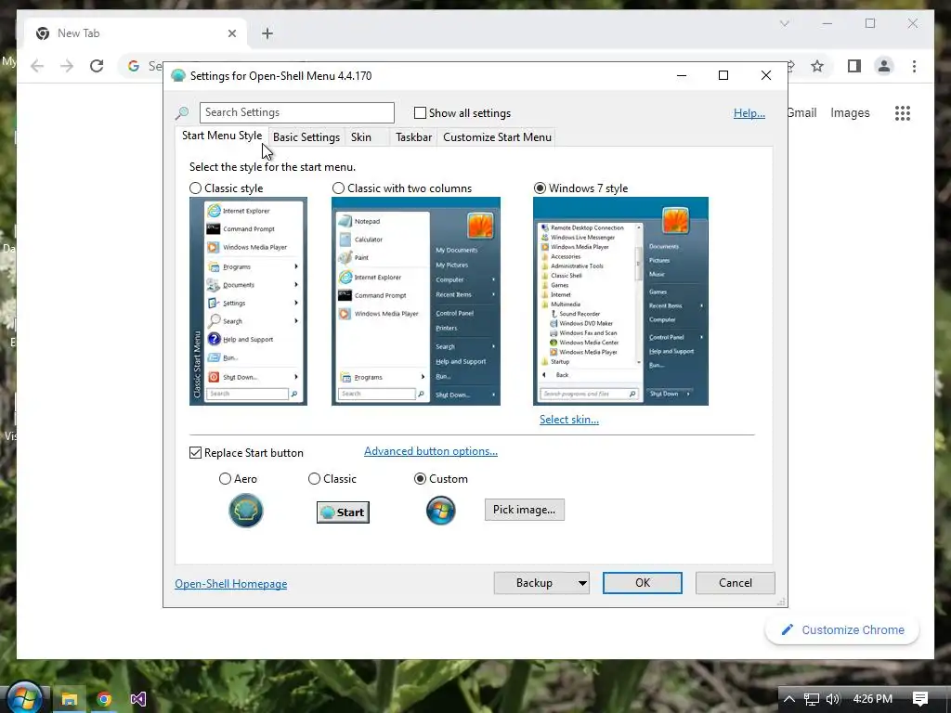This screenshot has width=951, height=713.
Task: Confirm settings with OK button
Action: tap(643, 583)
